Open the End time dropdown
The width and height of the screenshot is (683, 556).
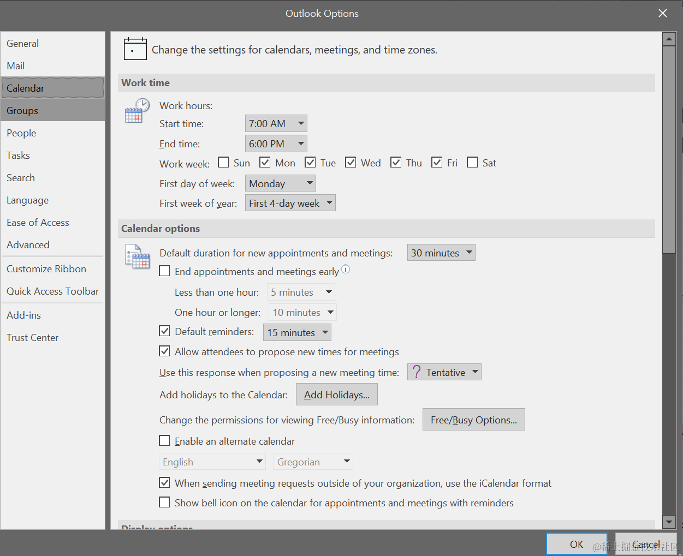click(276, 144)
